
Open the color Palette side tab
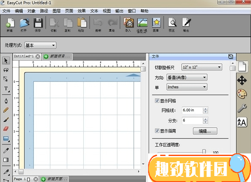pos(242,94)
